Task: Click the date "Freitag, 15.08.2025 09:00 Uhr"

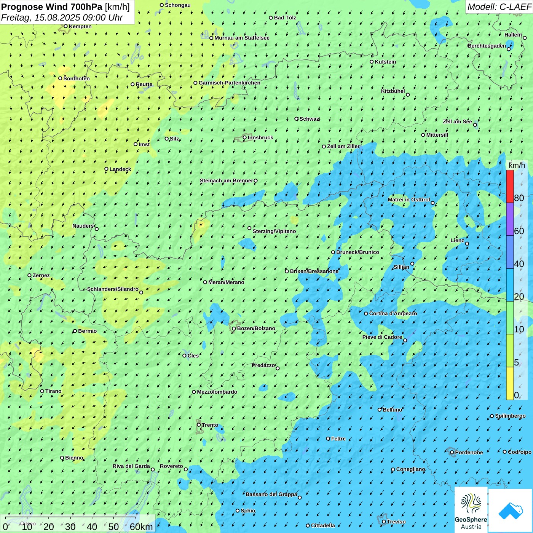Action: coord(62,18)
